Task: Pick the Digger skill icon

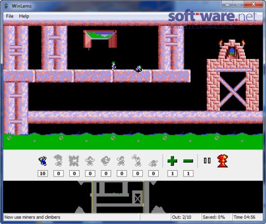Action: pos(153,163)
